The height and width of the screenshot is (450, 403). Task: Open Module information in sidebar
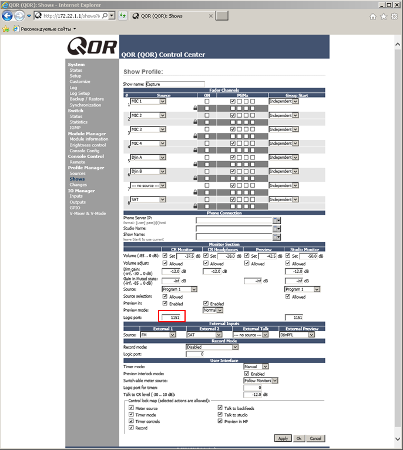click(x=89, y=139)
